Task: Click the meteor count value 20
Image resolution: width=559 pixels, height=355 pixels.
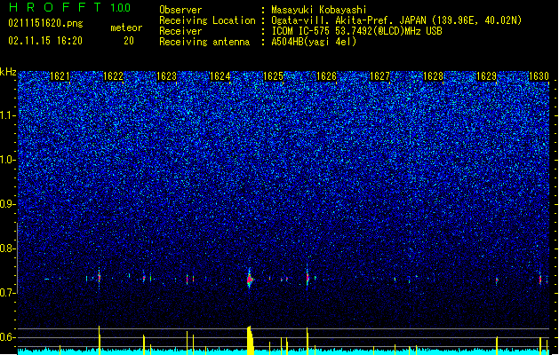Action: pos(129,41)
